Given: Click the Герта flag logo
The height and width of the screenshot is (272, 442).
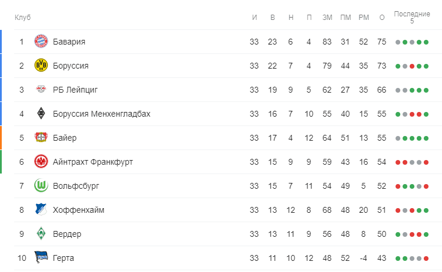Looking at the screenshot, I should tap(41, 257).
